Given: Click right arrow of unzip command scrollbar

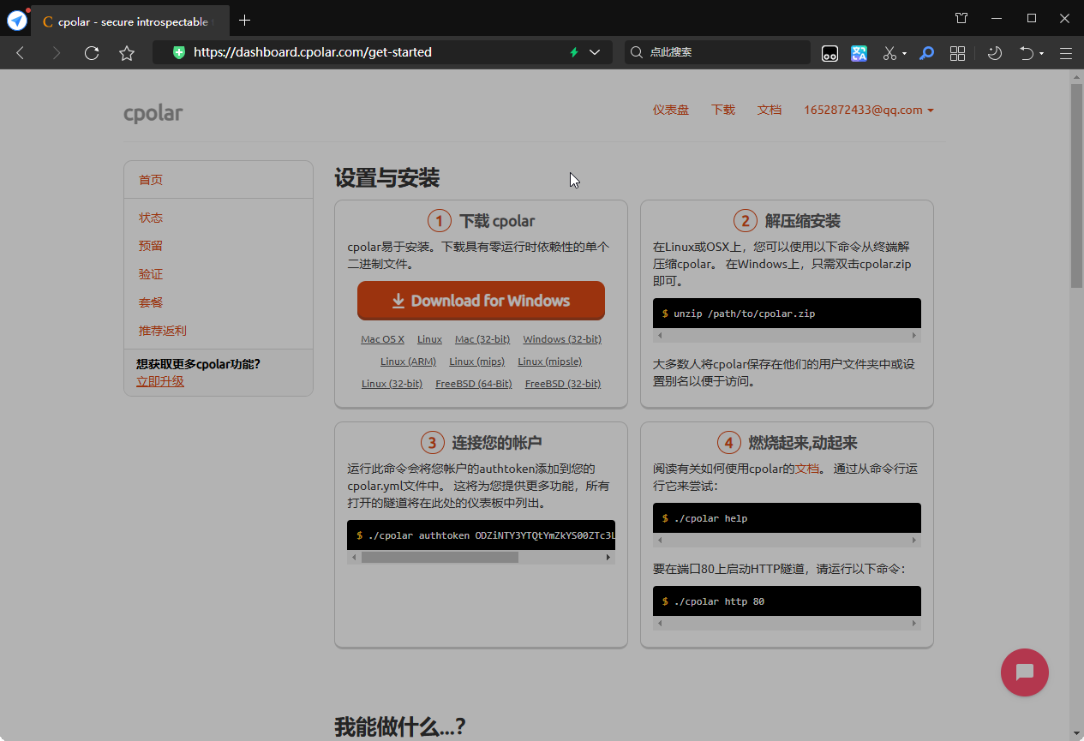Looking at the screenshot, I should pos(914,336).
